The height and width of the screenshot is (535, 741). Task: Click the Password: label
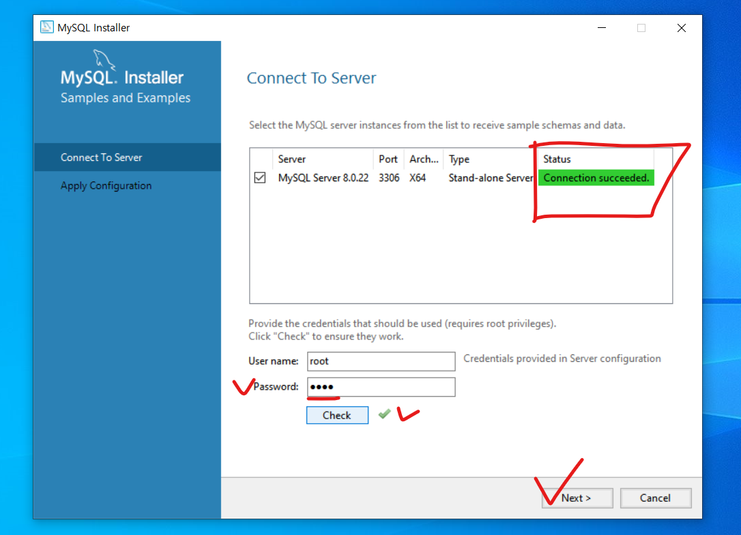coord(276,386)
